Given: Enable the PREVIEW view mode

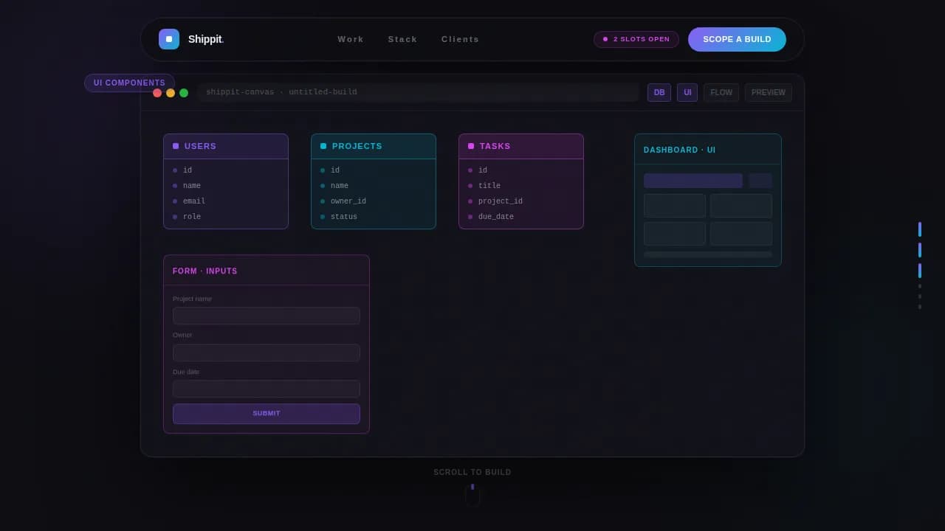Looking at the screenshot, I should tap(769, 92).
